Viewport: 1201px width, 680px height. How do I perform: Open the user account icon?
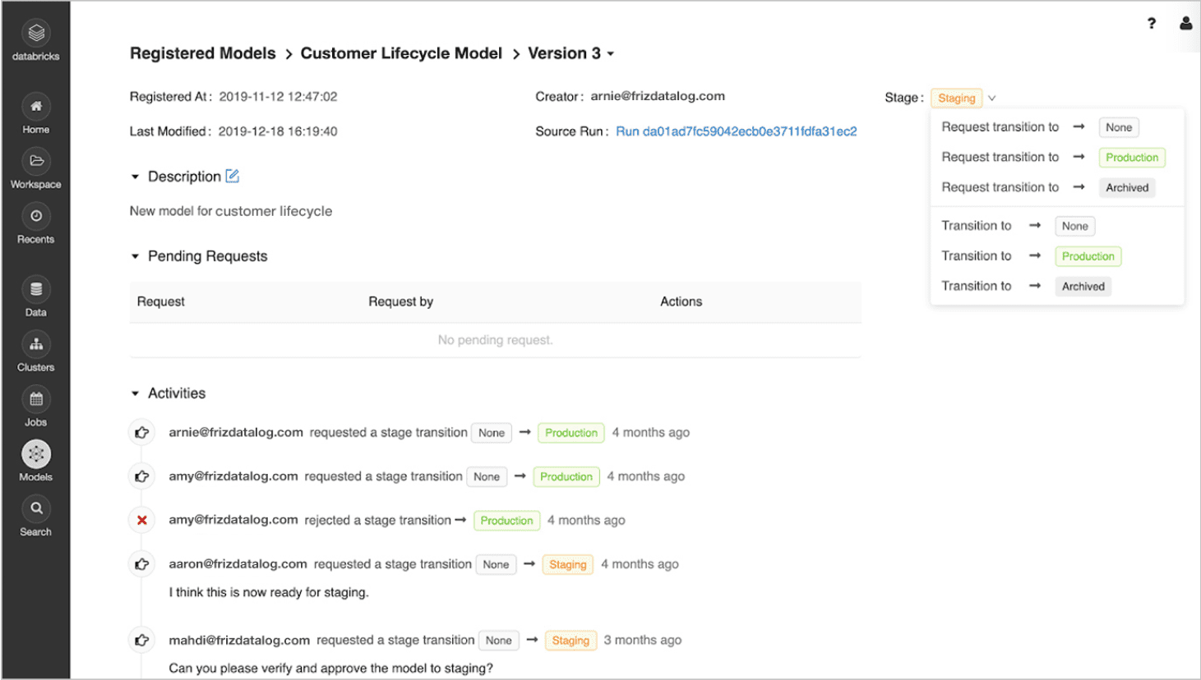click(1185, 24)
